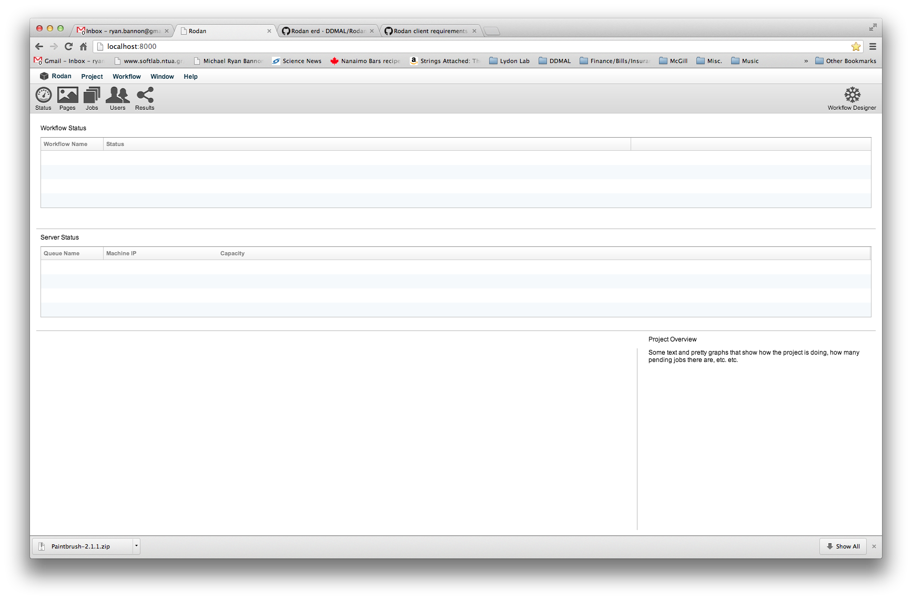Expand the Music bookmarks folder
The width and height of the screenshot is (912, 600).
745,61
